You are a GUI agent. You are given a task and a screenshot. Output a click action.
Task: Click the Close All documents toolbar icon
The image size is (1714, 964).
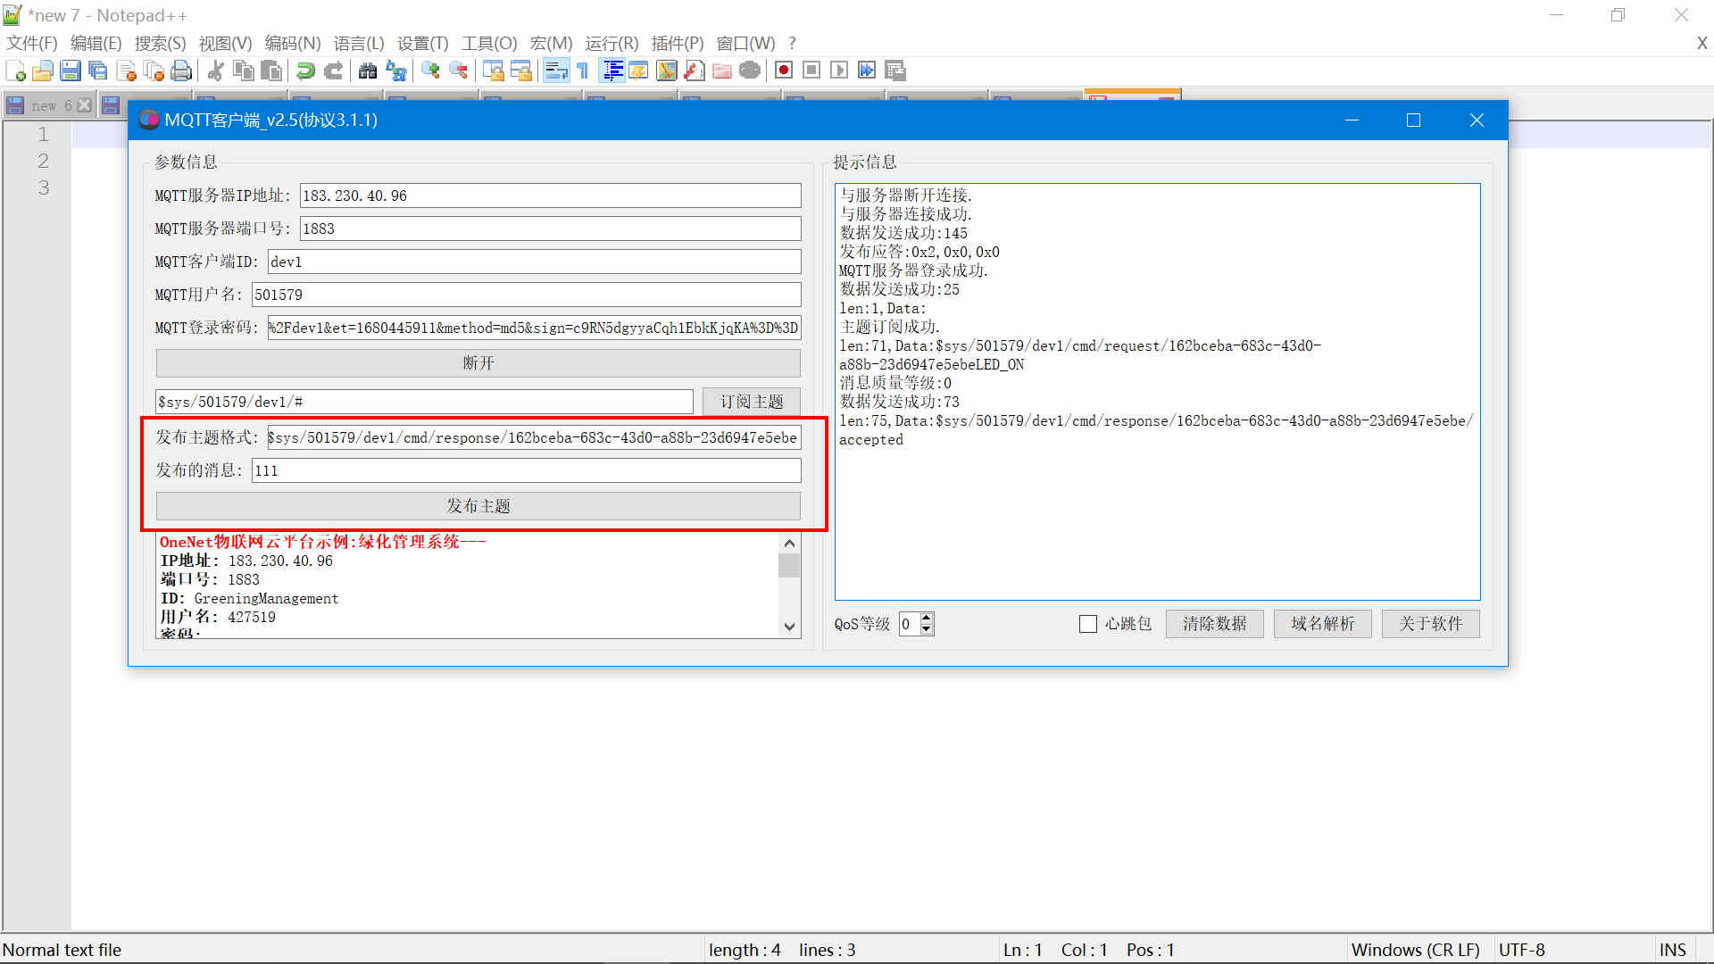pyautogui.click(x=154, y=71)
